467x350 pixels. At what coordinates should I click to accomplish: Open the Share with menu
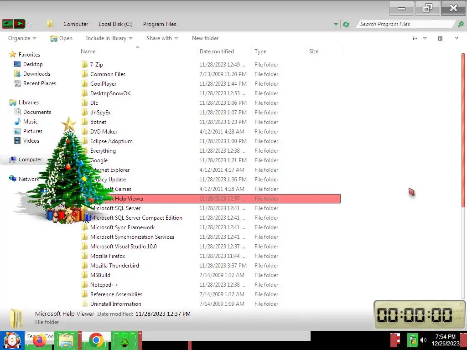click(162, 38)
